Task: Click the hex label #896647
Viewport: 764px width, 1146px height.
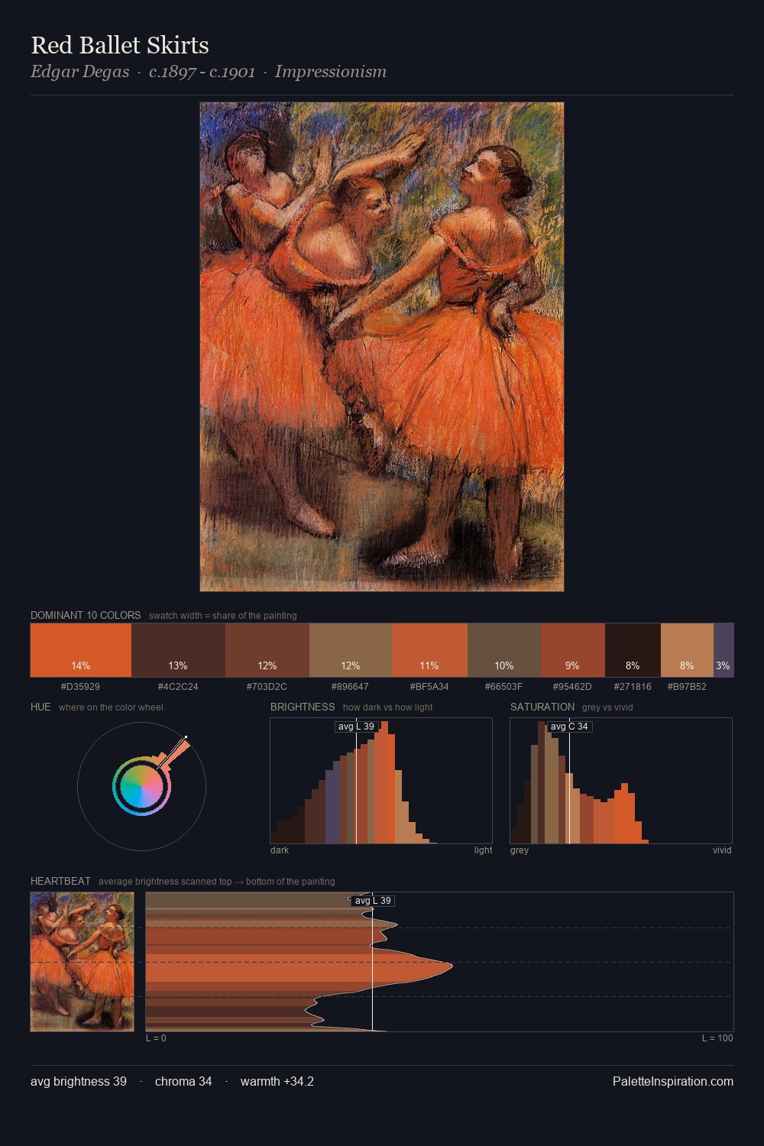Action: 350,687
